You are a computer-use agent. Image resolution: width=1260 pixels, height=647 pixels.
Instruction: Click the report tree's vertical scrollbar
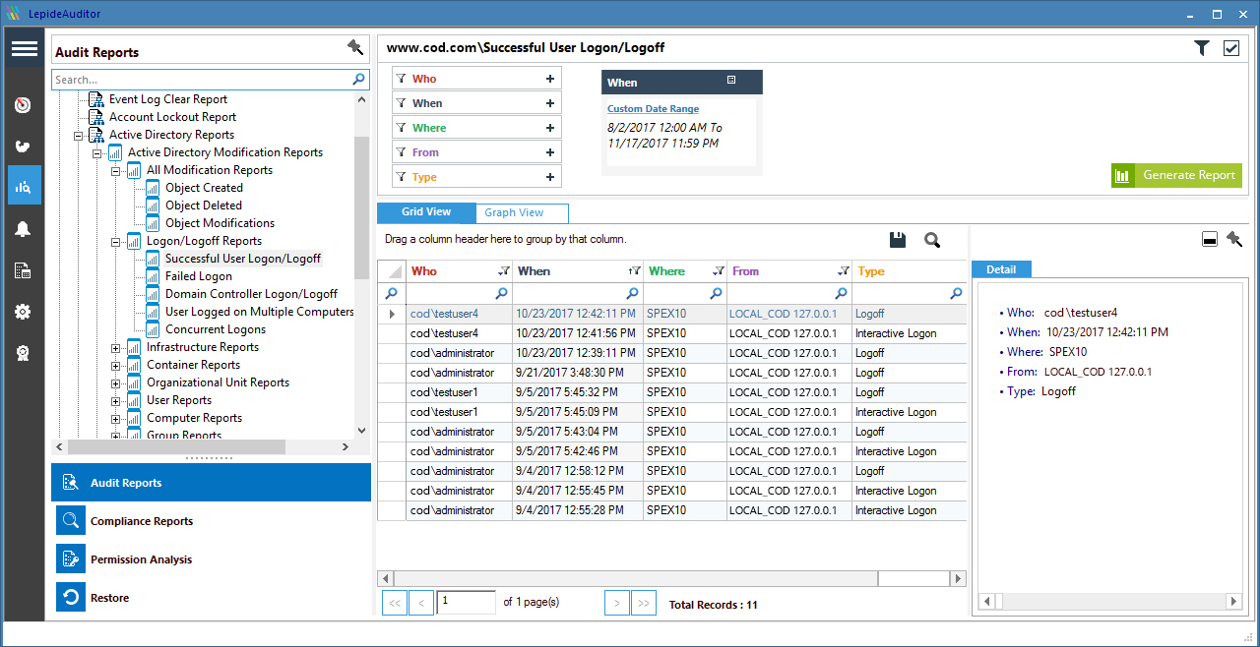(361, 265)
